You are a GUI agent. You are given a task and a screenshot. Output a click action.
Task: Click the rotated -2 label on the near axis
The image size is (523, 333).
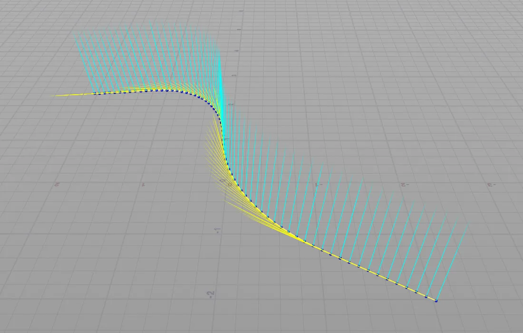(x=211, y=294)
